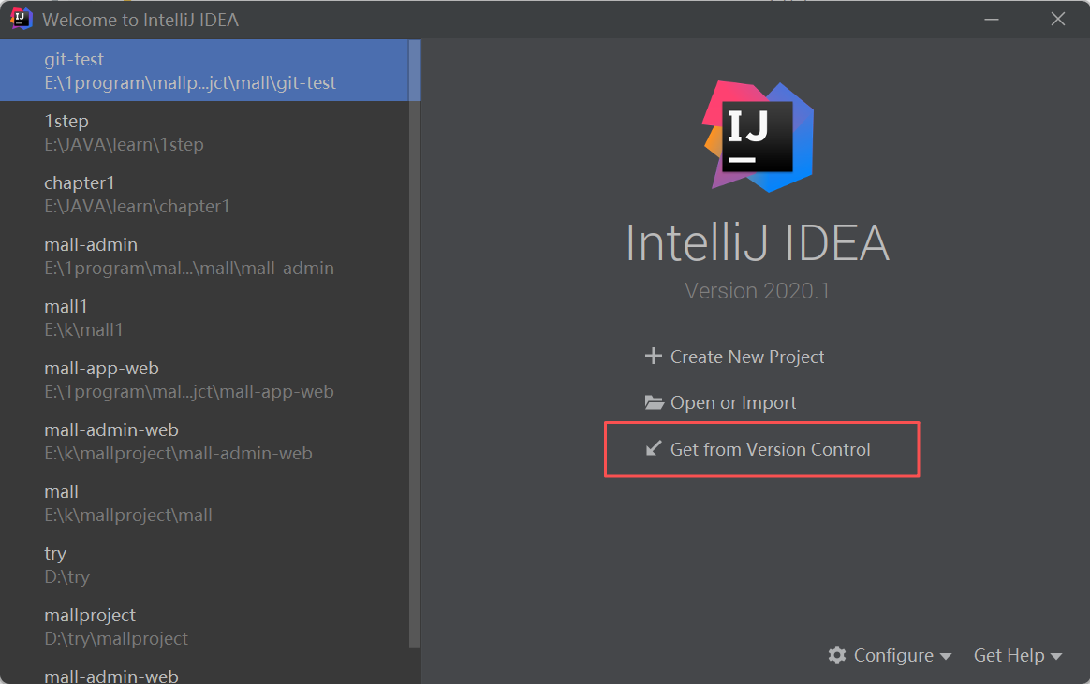Open recent project mall-app-web

(x=205, y=379)
